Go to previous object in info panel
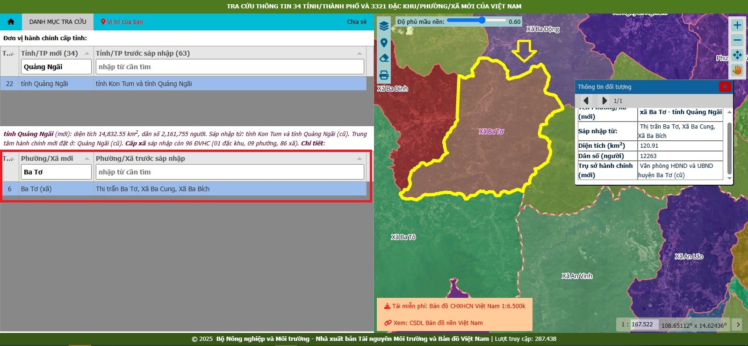Screen dimensions: 748x346 [x=586, y=101]
